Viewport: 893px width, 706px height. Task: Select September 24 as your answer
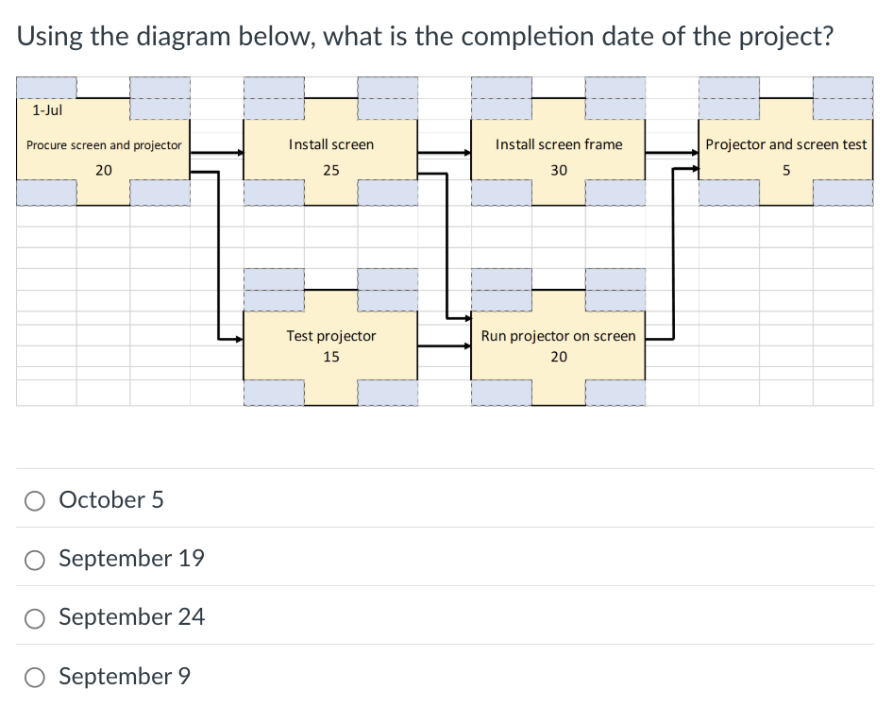(x=34, y=617)
